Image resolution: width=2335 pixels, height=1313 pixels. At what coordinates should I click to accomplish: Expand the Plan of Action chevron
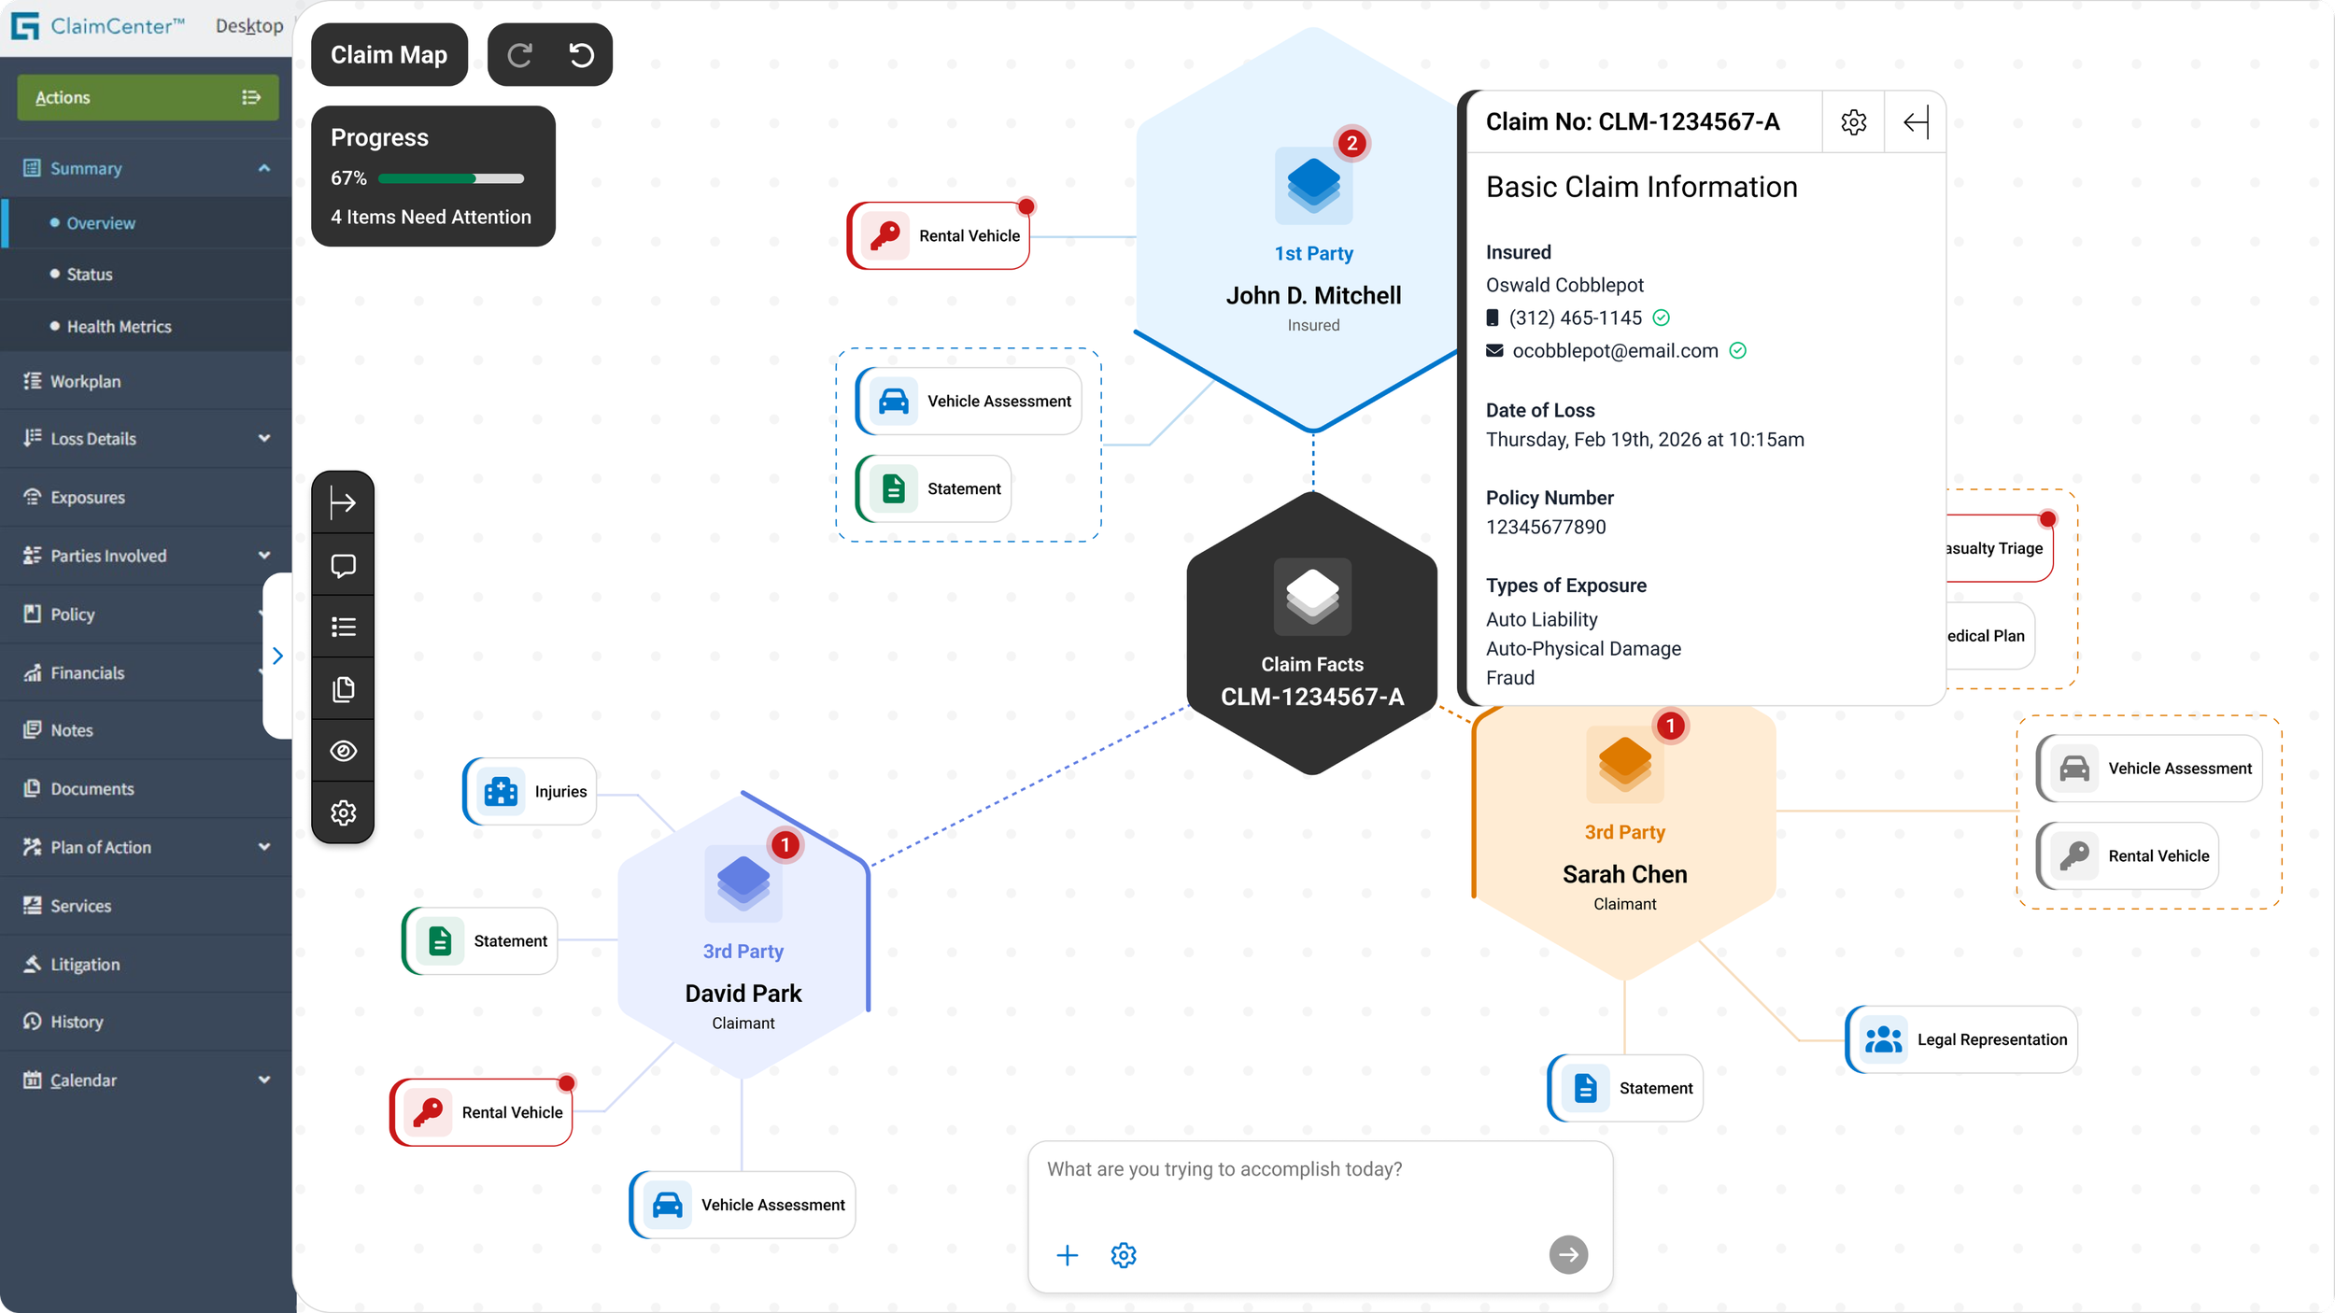pyautogui.click(x=263, y=847)
